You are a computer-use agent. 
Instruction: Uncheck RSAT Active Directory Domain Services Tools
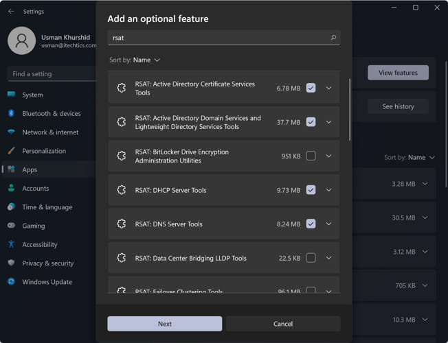click(x=311, y=122)
